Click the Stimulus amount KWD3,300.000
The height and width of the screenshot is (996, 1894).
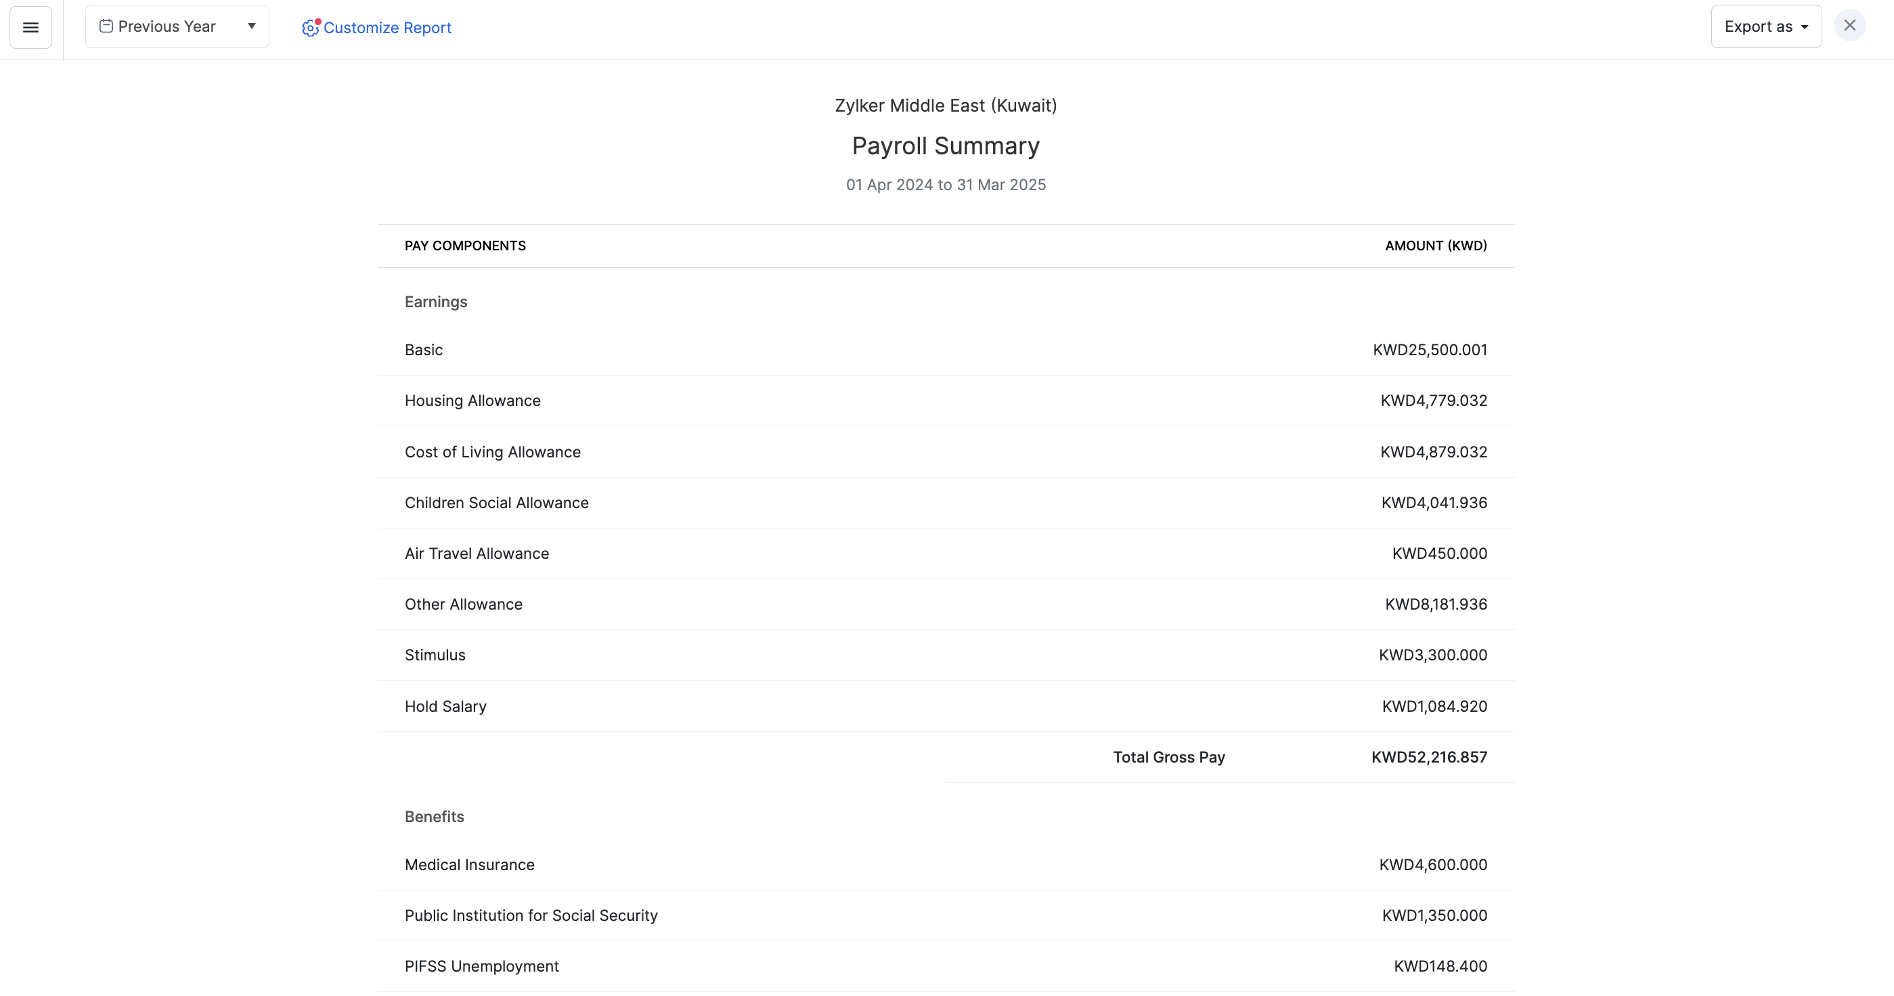[1432, 655]
